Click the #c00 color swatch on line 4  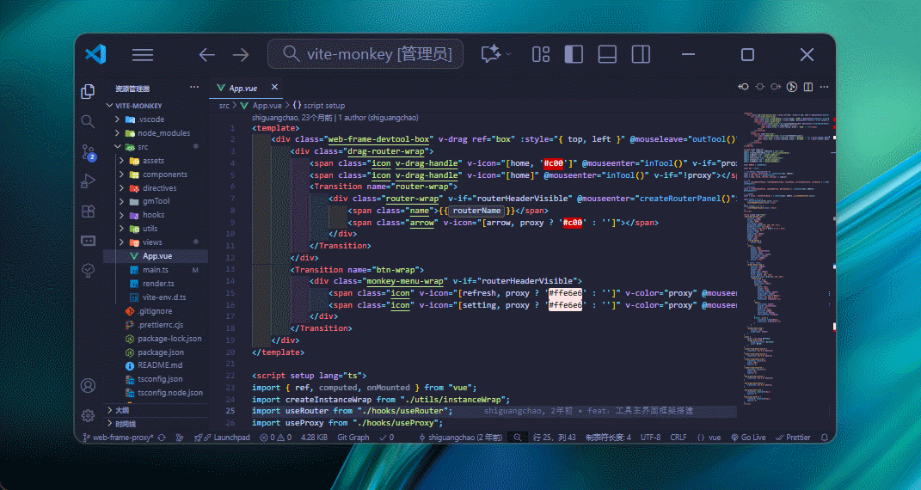click(x=553, y=163)
